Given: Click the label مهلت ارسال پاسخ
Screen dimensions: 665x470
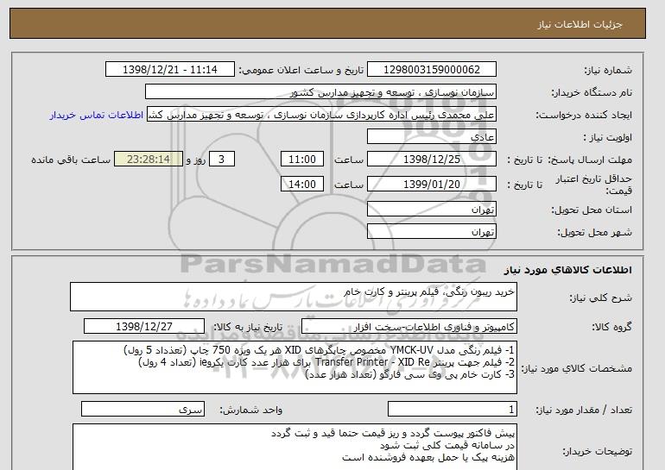Looking at the screenshot, I should [x=590, y=160].
